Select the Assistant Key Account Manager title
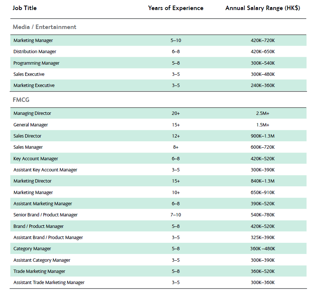This screenshot has width=320, height=293. (45, 170)
